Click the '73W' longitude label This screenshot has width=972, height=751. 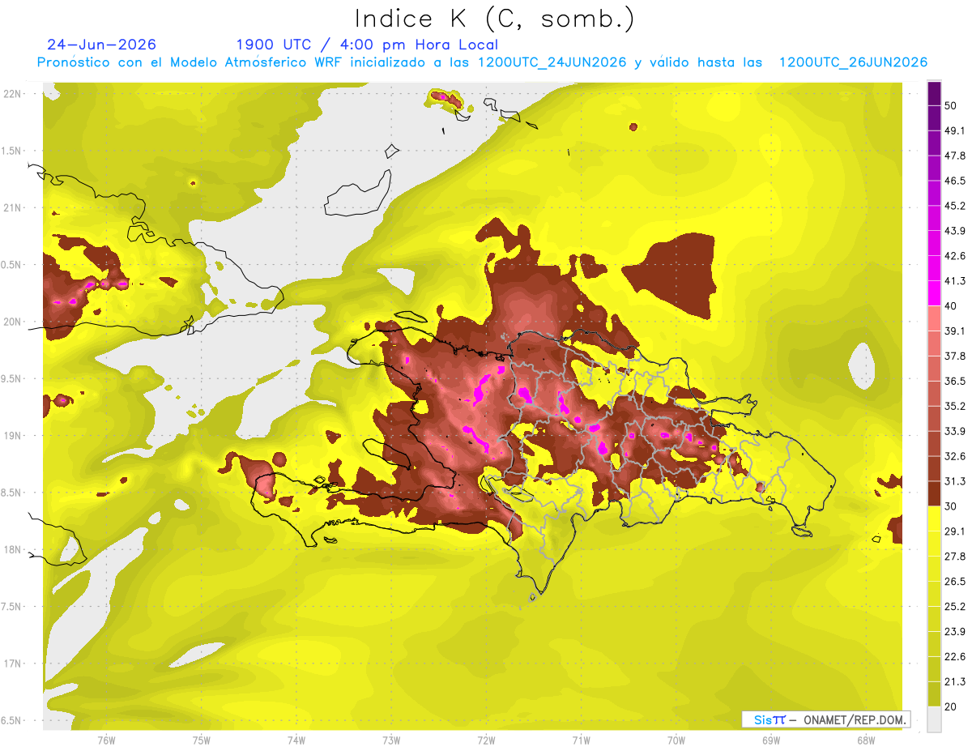391,740
